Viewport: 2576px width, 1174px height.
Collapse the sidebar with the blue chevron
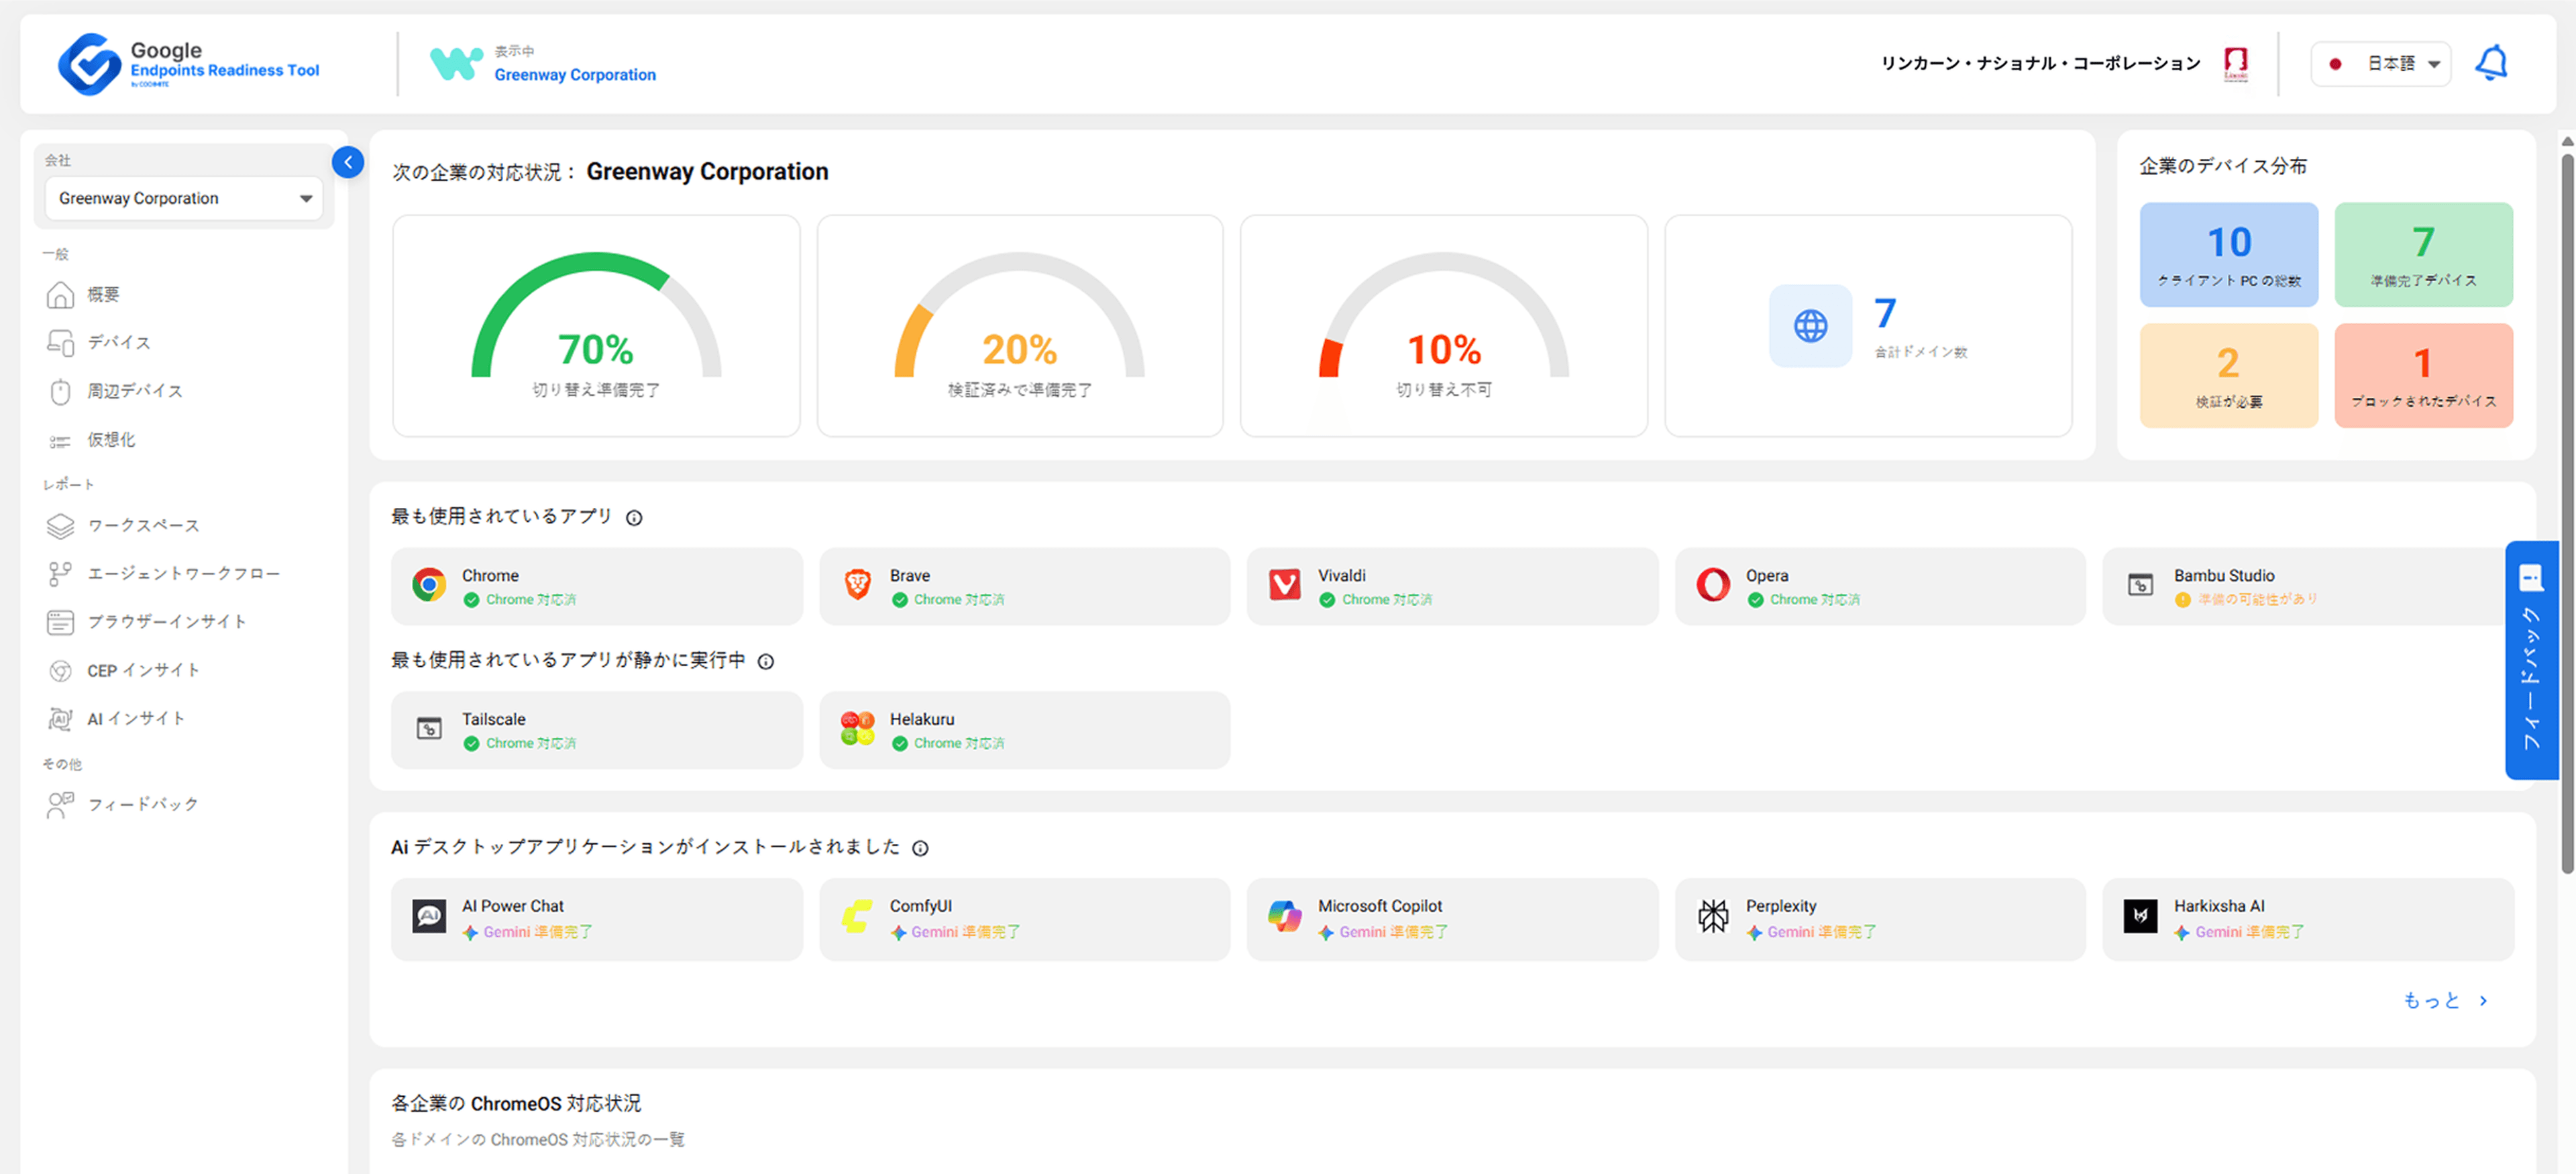coord(348,162)
